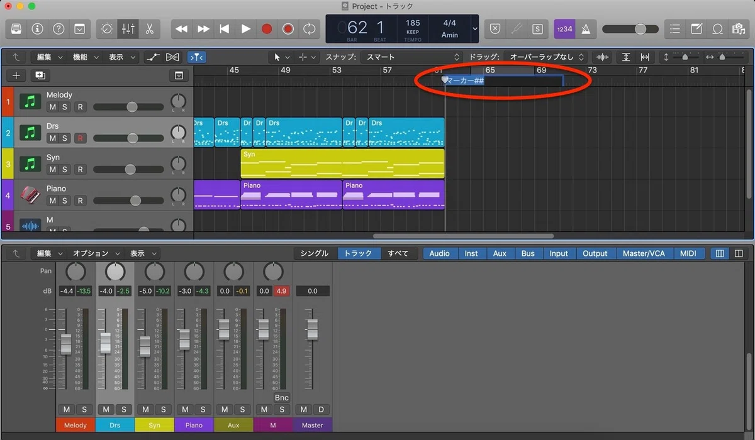The image size is (755, 440).
Task: Mute the Melody track
Action: 52,107
